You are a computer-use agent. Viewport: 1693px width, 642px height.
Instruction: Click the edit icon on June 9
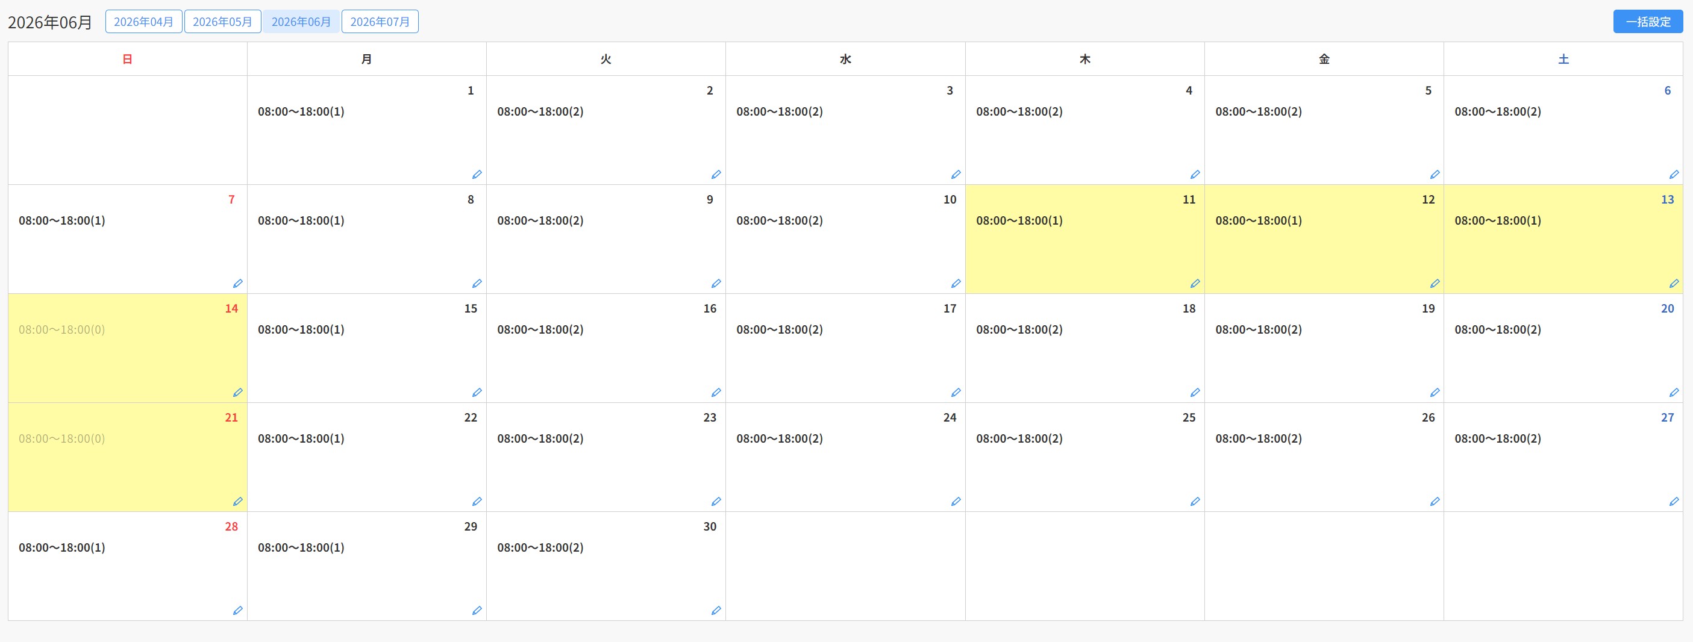[716, 283]
